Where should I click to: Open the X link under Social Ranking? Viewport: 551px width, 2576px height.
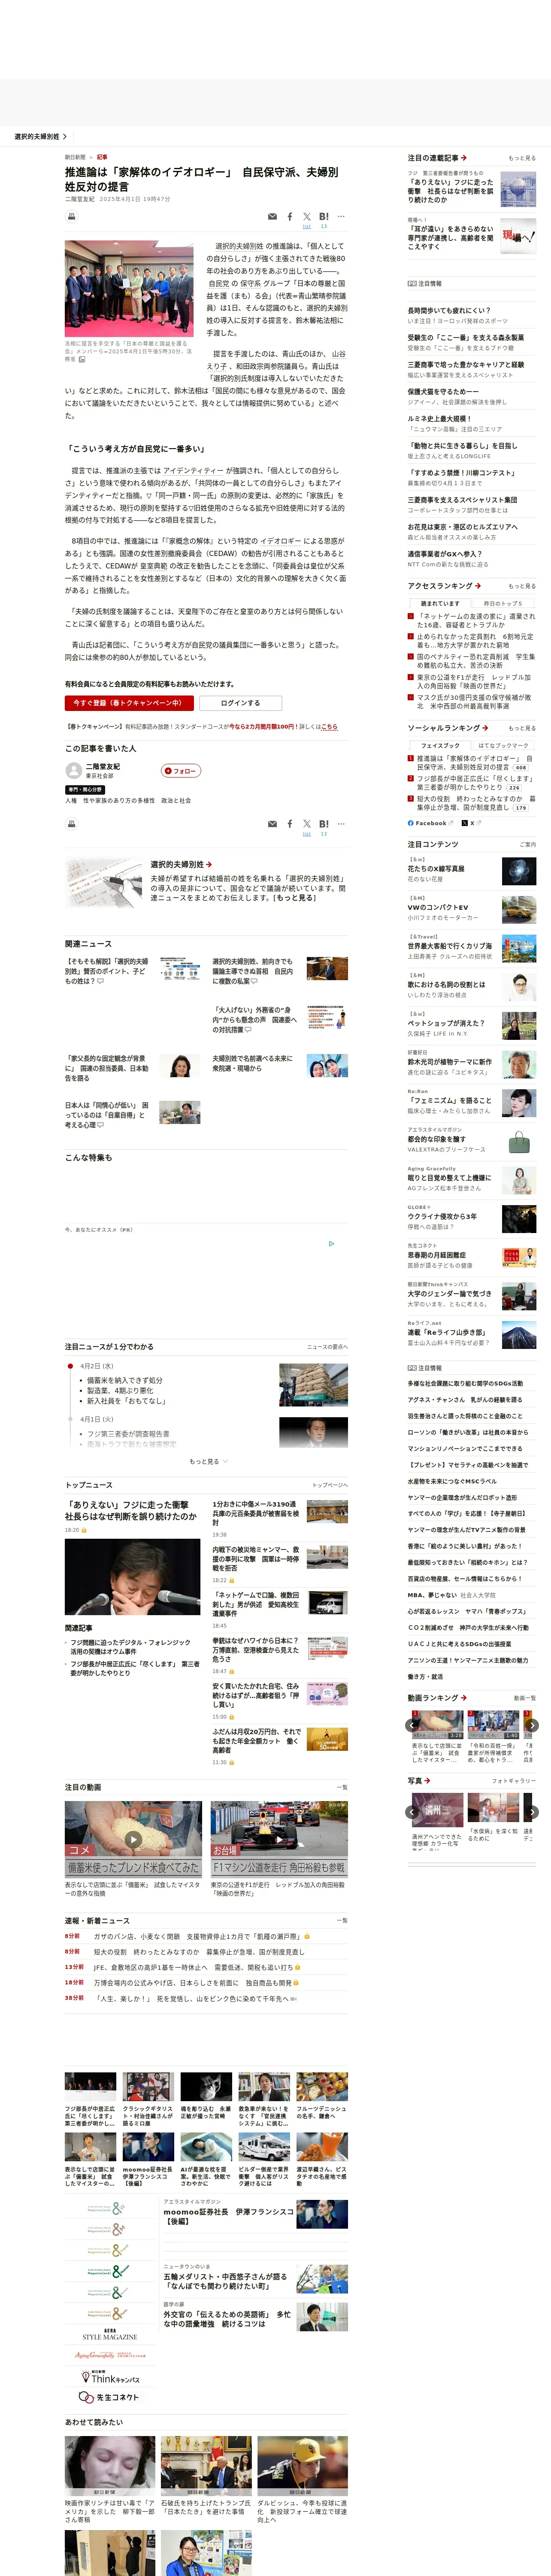click(471, 823)
